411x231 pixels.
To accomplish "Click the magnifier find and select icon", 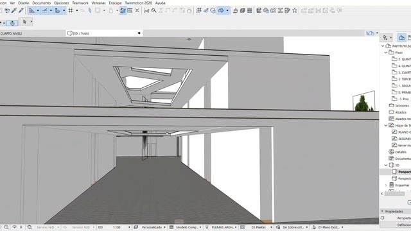I will tap(153, 10).
